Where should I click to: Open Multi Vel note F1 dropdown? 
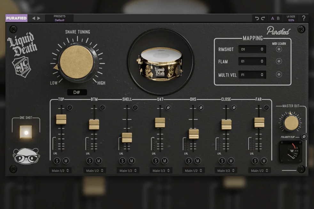click(x=252, y=75)
